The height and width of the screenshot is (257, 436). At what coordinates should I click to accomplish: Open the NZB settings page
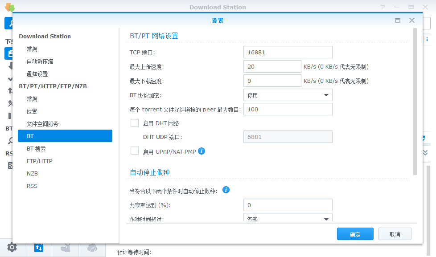[32, 174]
